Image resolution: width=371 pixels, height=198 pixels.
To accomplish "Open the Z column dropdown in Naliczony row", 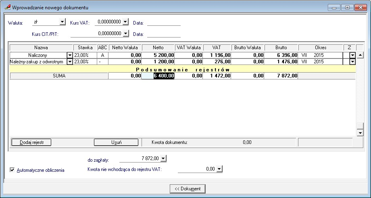I will (x=352, y=55).
